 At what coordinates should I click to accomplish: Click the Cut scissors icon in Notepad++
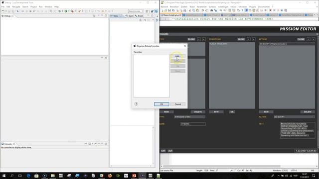pyautogui.click(x=189, y=10)
